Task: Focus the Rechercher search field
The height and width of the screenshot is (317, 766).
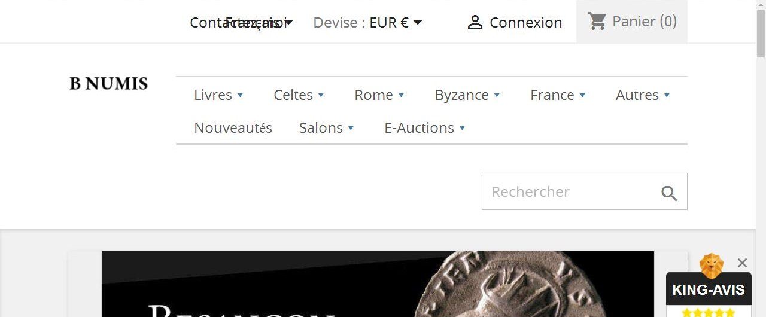Action: tap(584, 191)
